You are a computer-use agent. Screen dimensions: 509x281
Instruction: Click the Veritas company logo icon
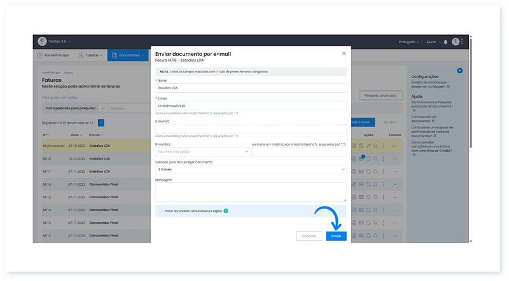point(42,41)
